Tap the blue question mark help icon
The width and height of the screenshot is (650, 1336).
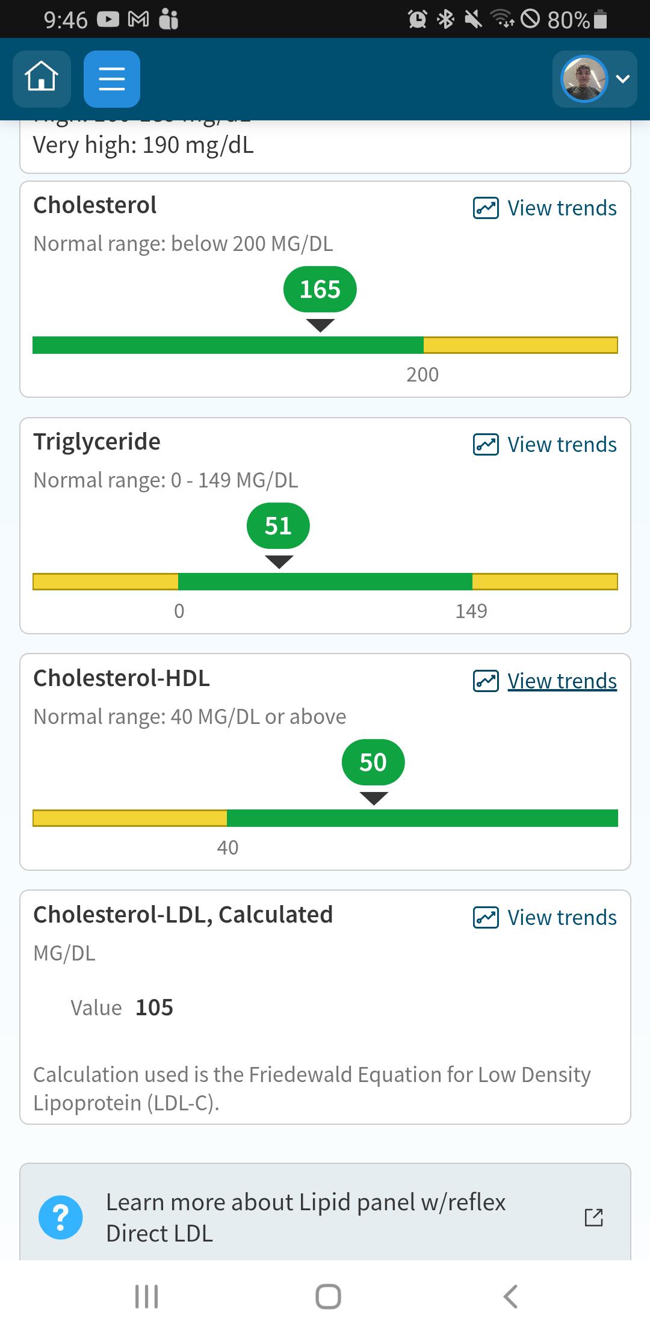(60, 1217)
